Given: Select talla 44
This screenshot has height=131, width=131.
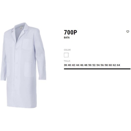Looking at the screenshot, I should 78,65.
